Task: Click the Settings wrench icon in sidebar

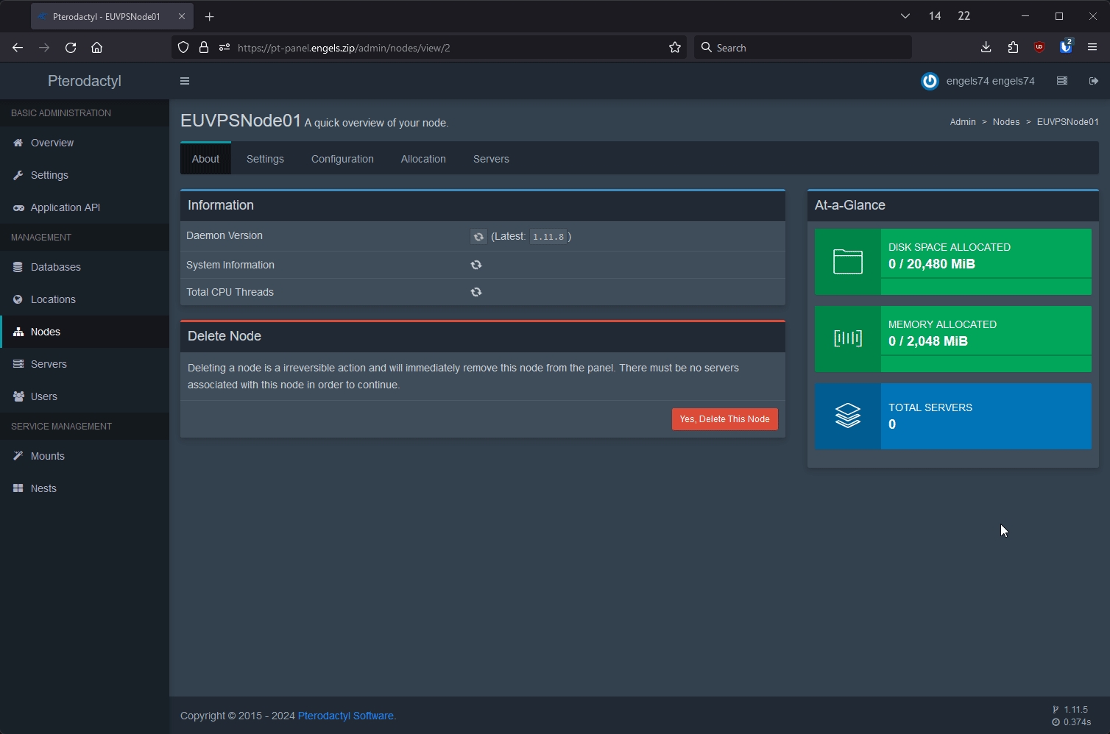Action: [x=18, y=175]
